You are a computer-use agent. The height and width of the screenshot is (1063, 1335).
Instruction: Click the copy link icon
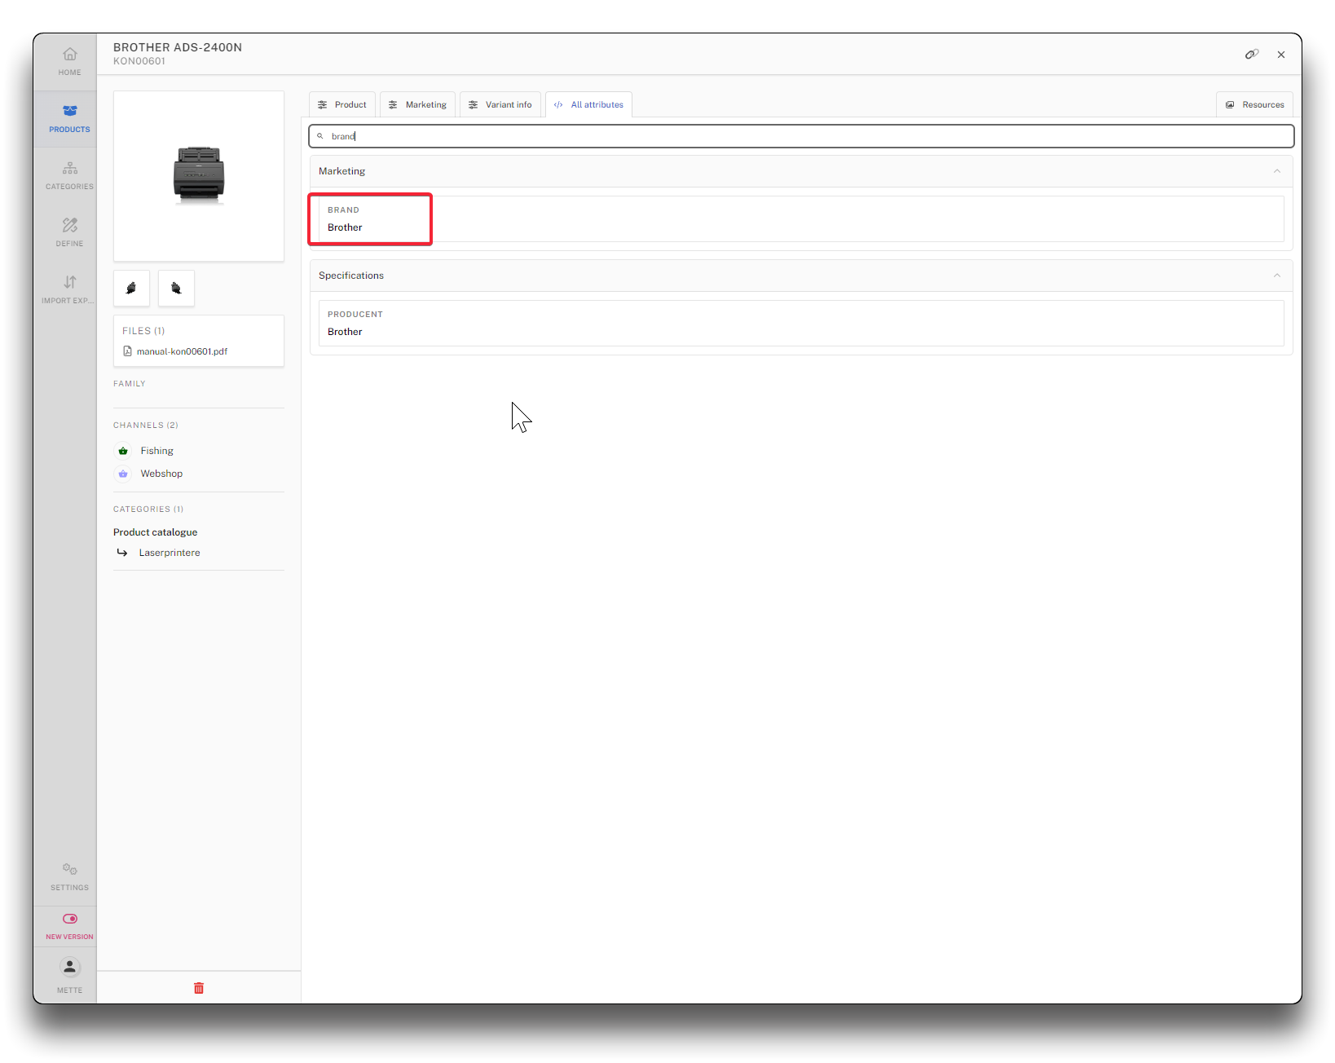click(1251, 55)
